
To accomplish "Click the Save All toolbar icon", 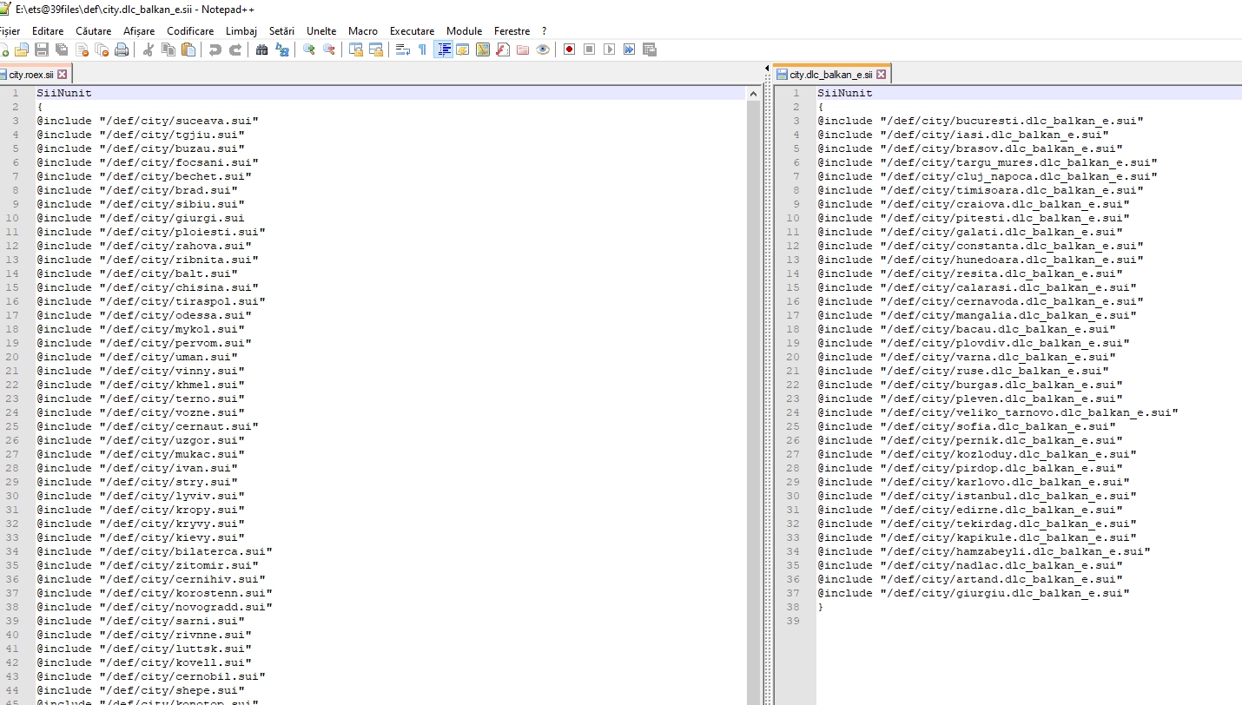I will pos(62,49).
